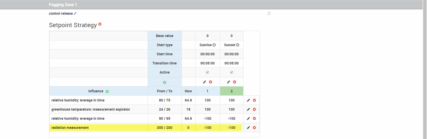Viewport: 427px width, 139px height.
Task: Edit the Sunrise period with pencil icon
Action: (204, 82)
